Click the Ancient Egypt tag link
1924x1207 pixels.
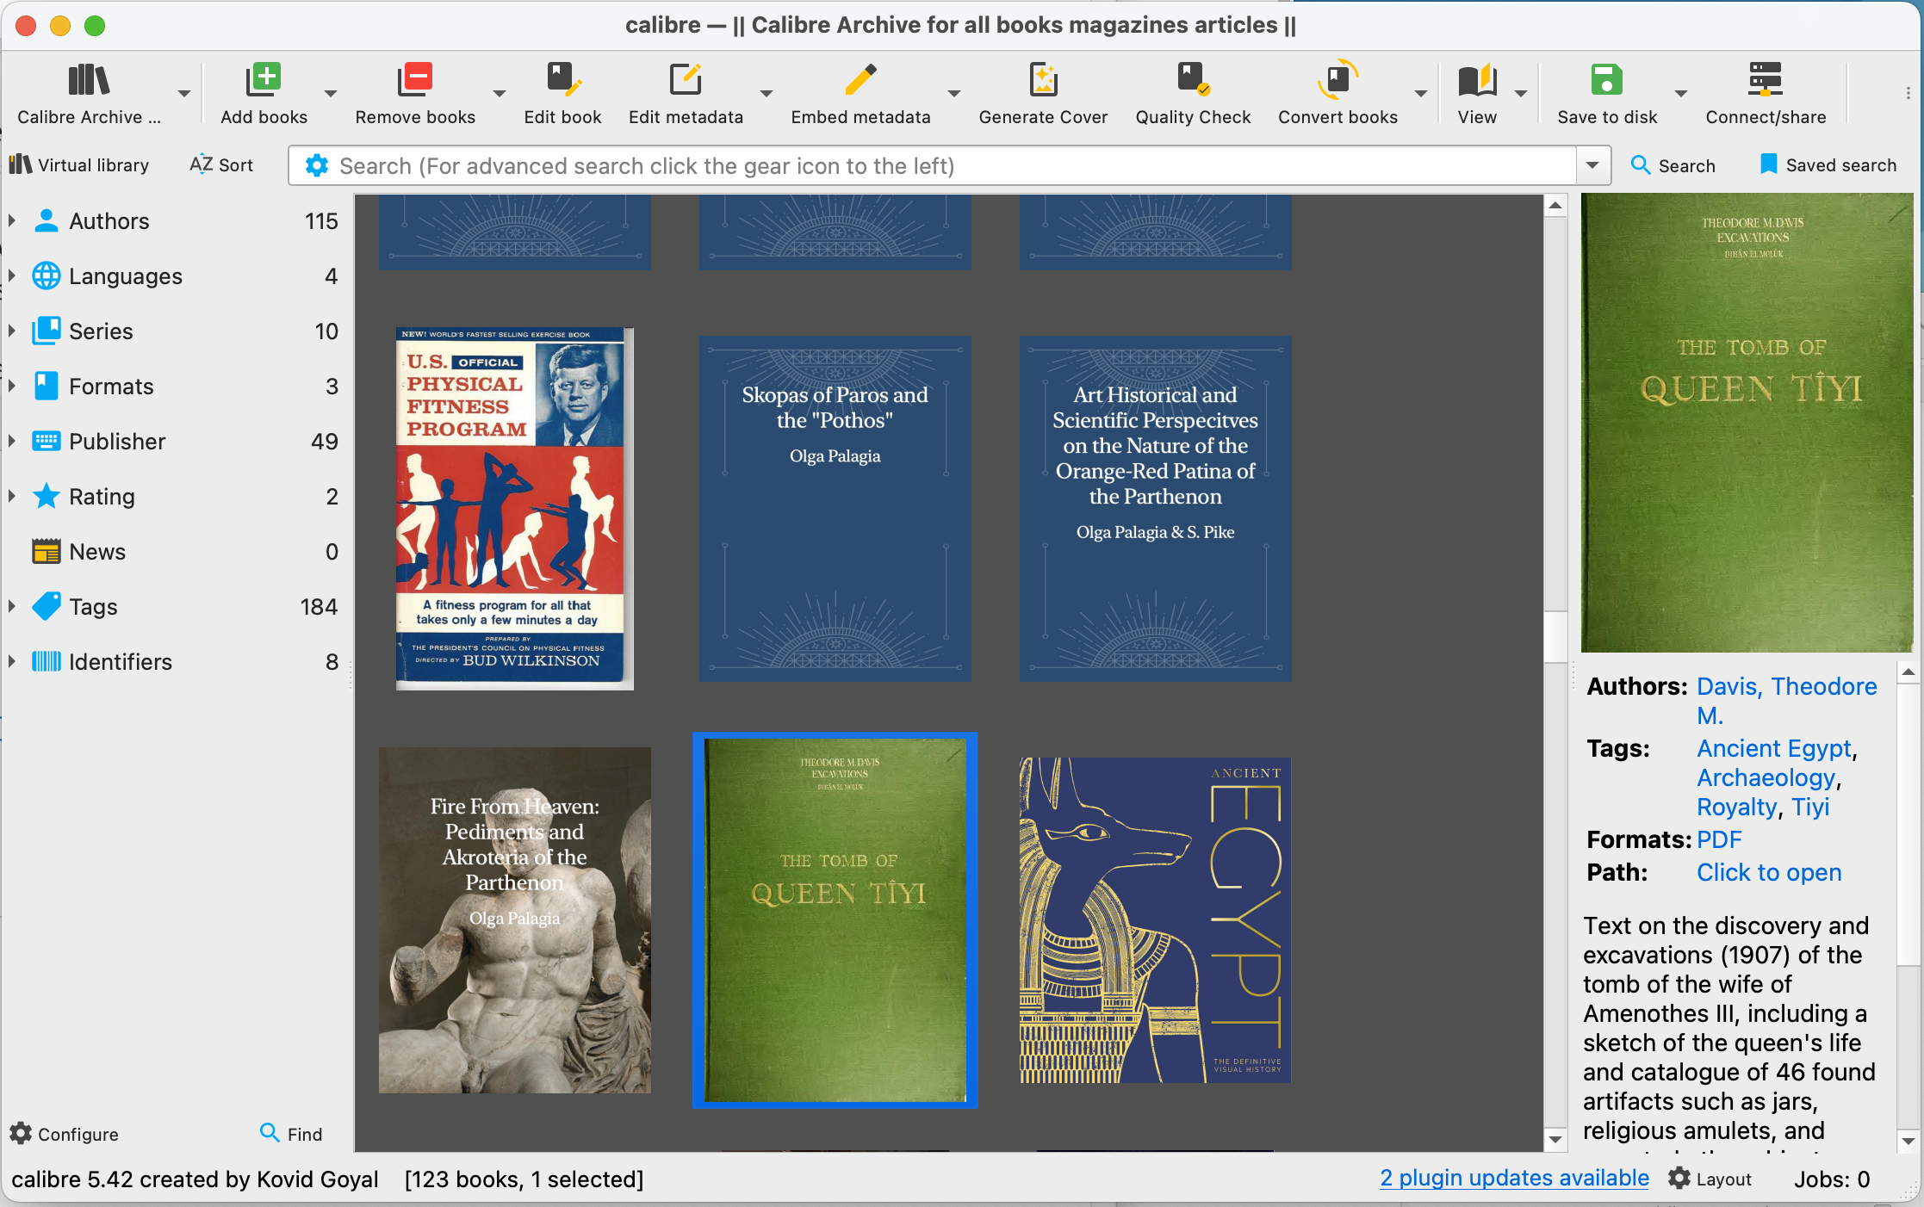coord(1773,748)
